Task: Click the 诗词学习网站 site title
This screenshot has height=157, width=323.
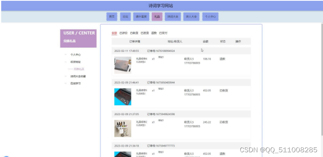Action: (161, 6)
